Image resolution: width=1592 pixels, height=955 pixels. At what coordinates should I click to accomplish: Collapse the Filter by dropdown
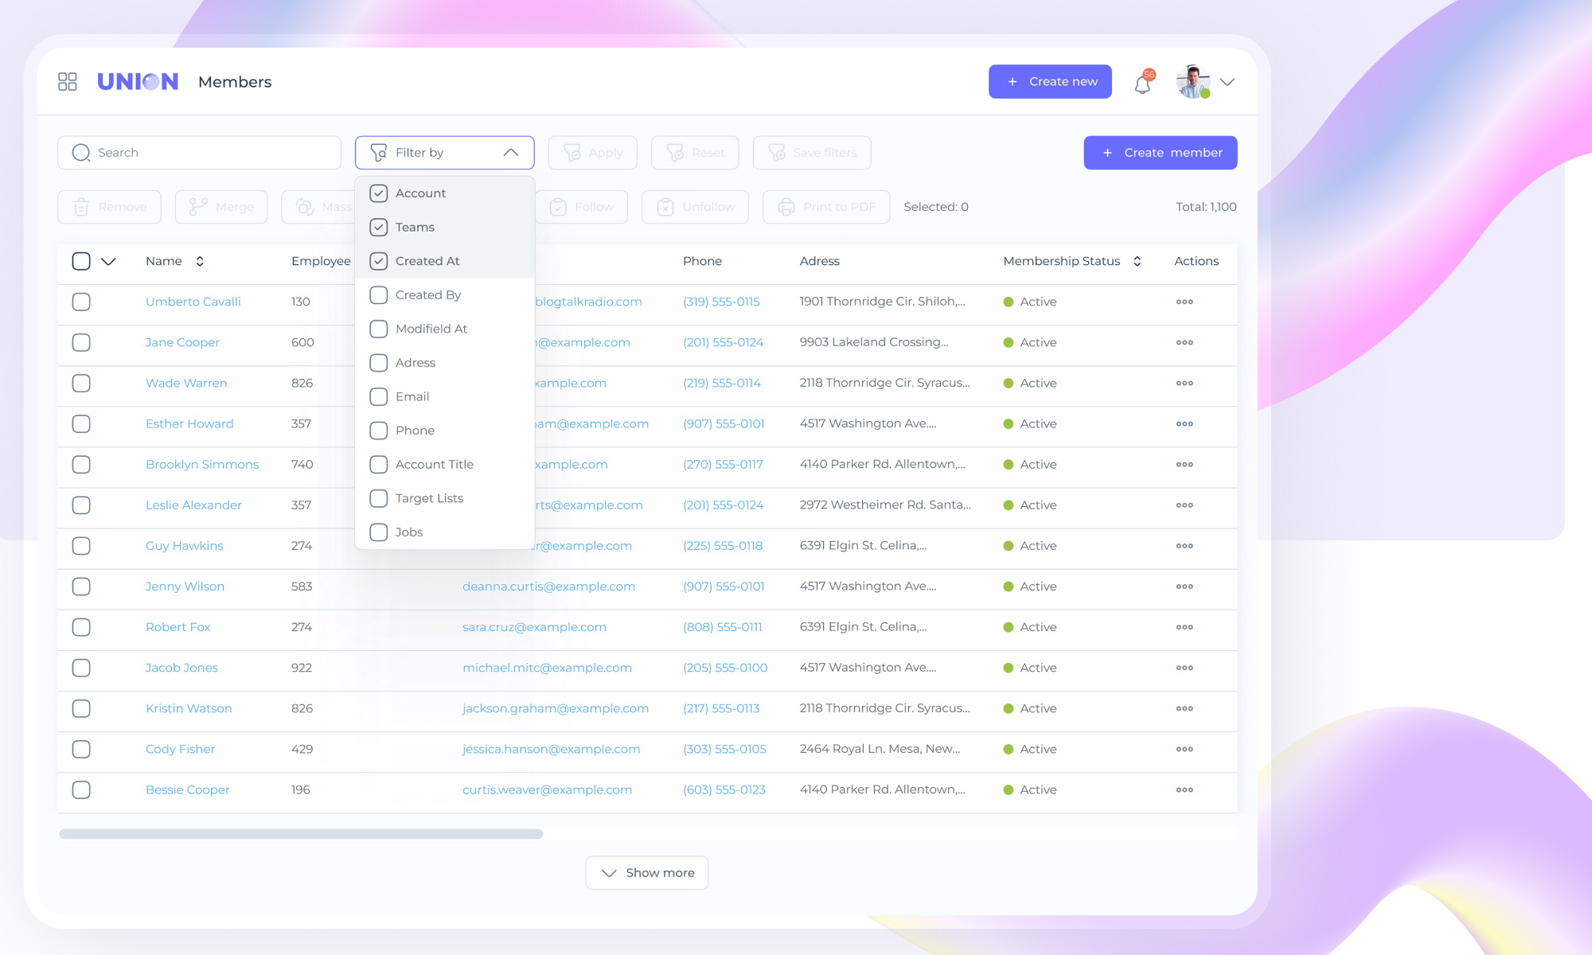click(510, 153)
